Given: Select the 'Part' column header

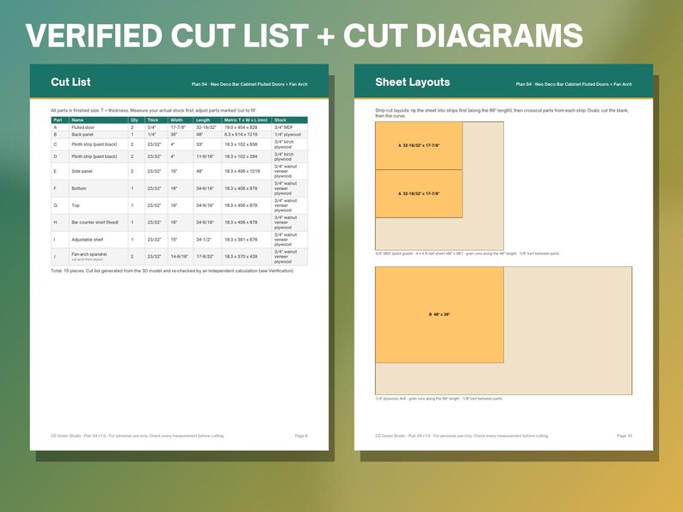Looking at the screenshot, I should pos(59,120).
